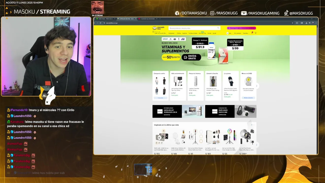Click the search magnifier icon
Screen dimensions: 325x183
click(218, 28)
